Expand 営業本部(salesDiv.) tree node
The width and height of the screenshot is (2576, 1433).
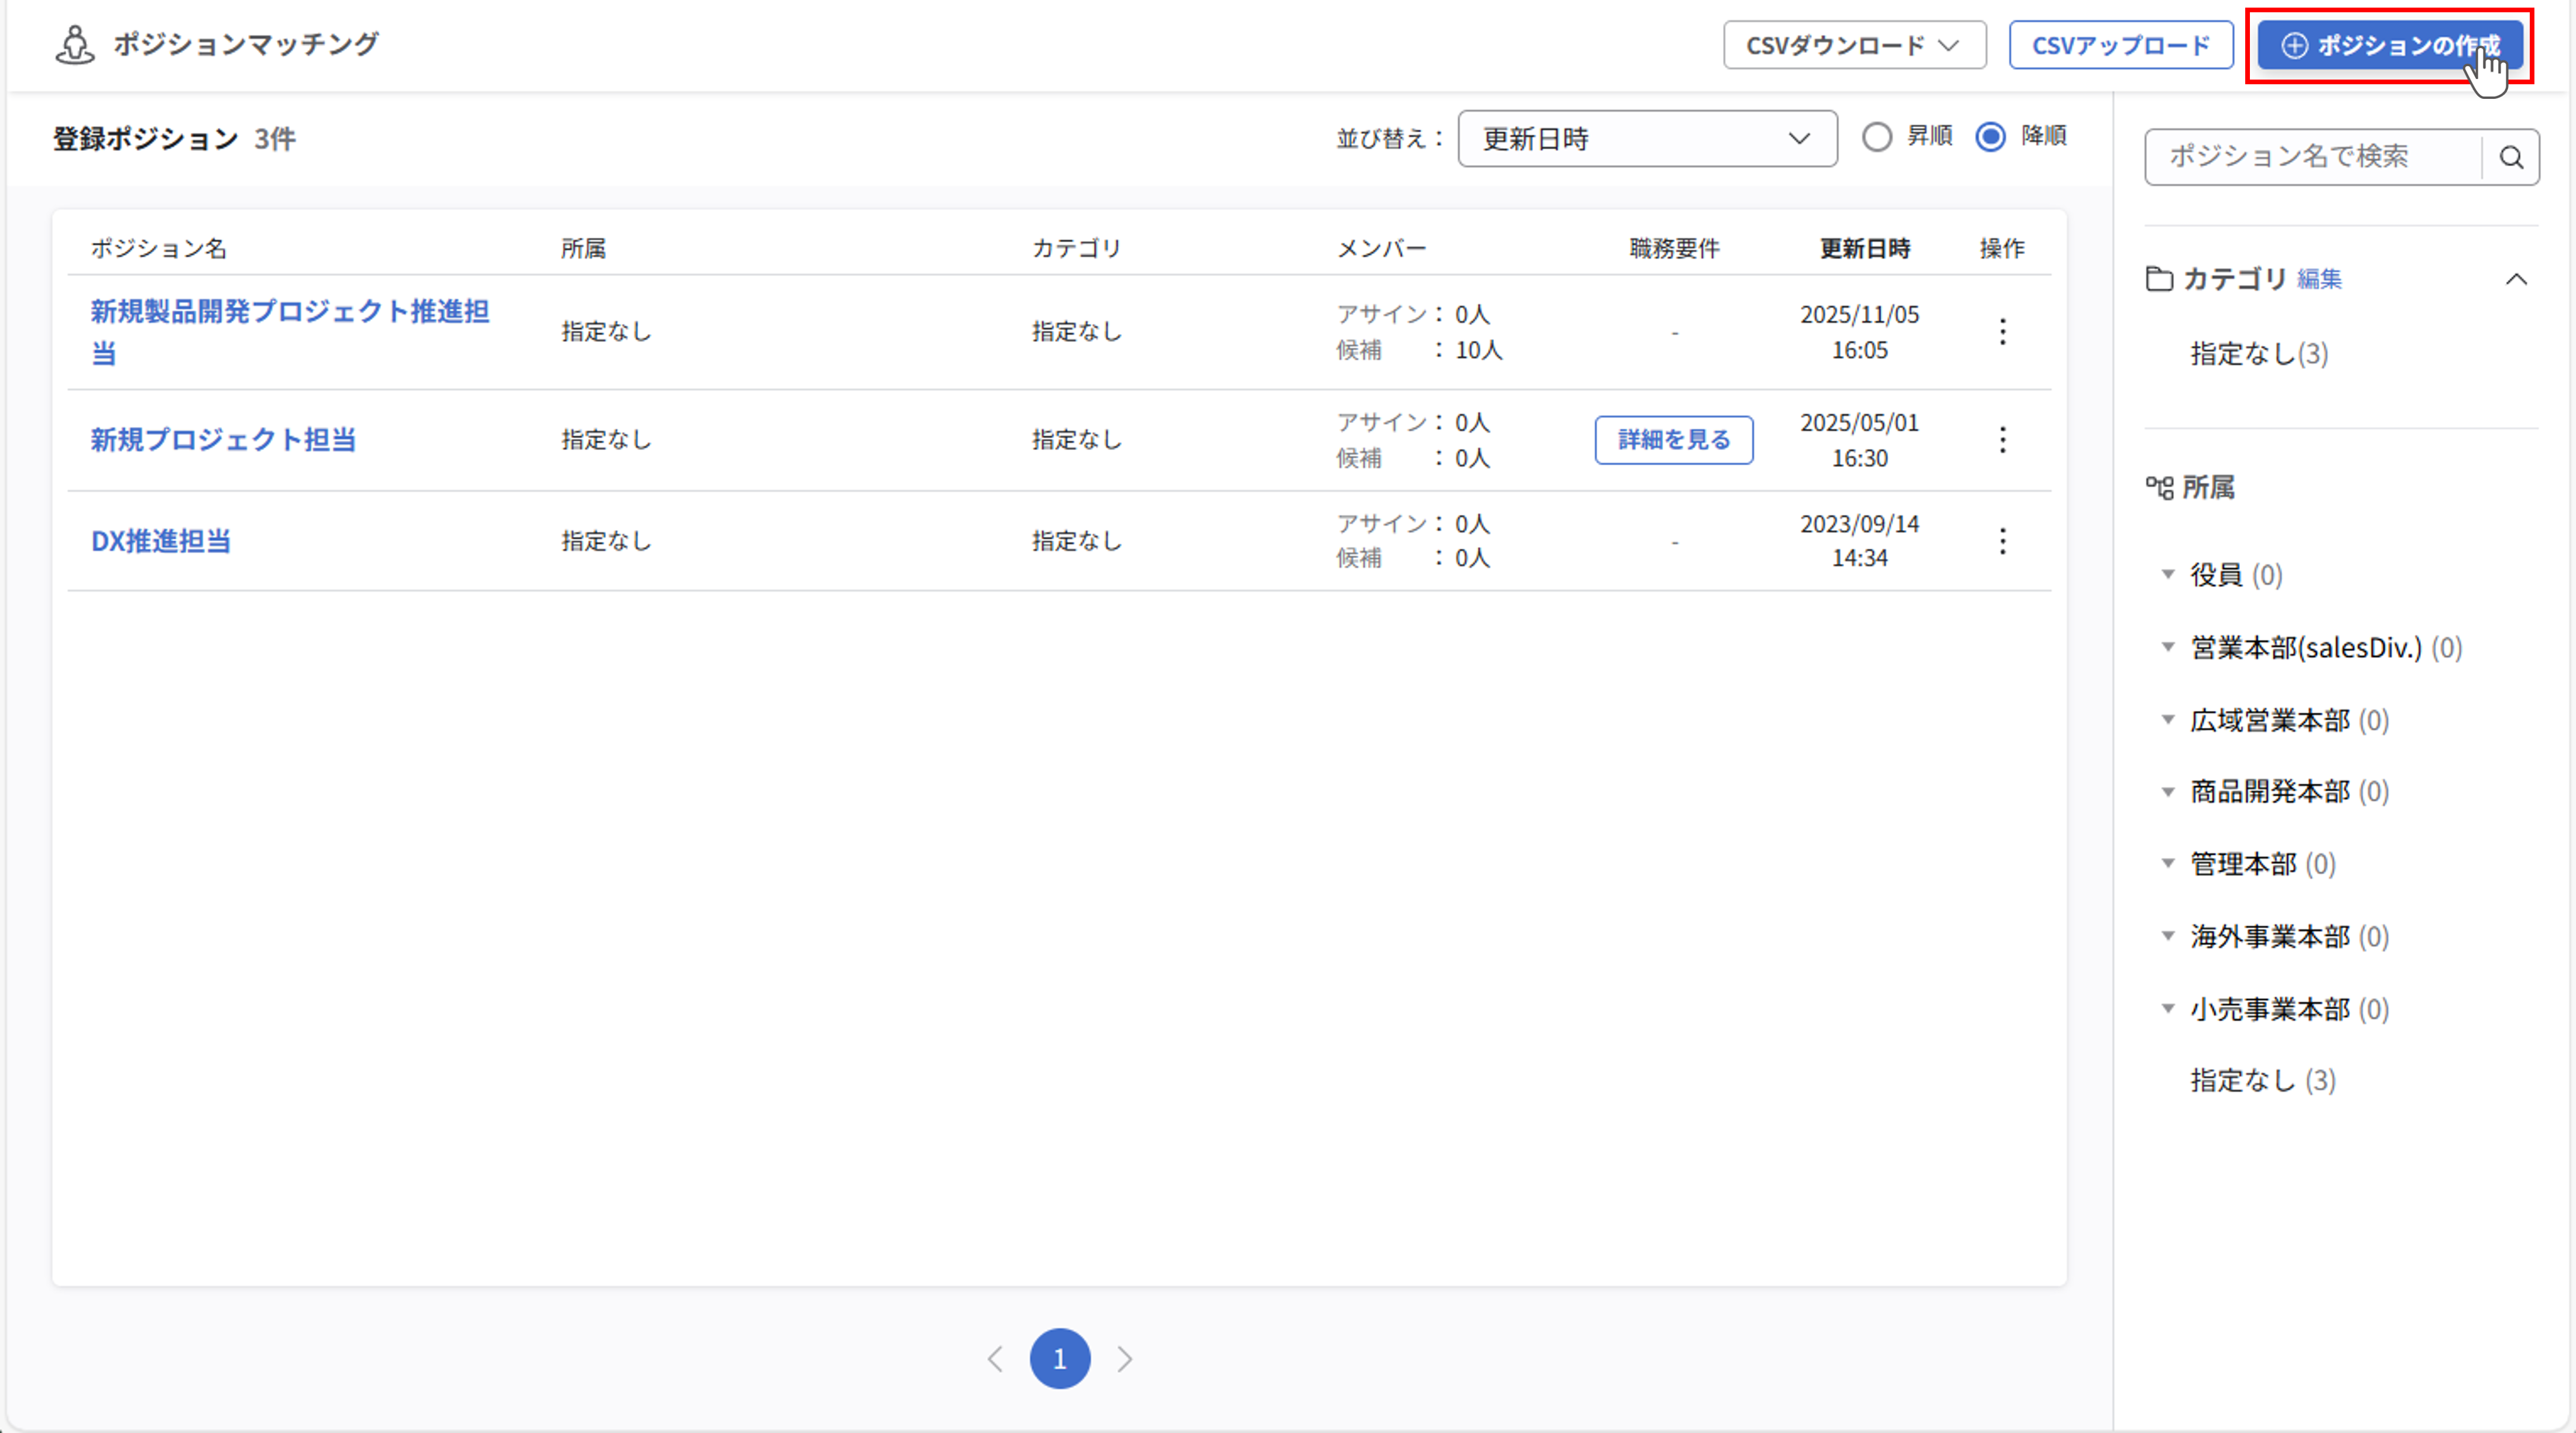[x=2168, y=648]
